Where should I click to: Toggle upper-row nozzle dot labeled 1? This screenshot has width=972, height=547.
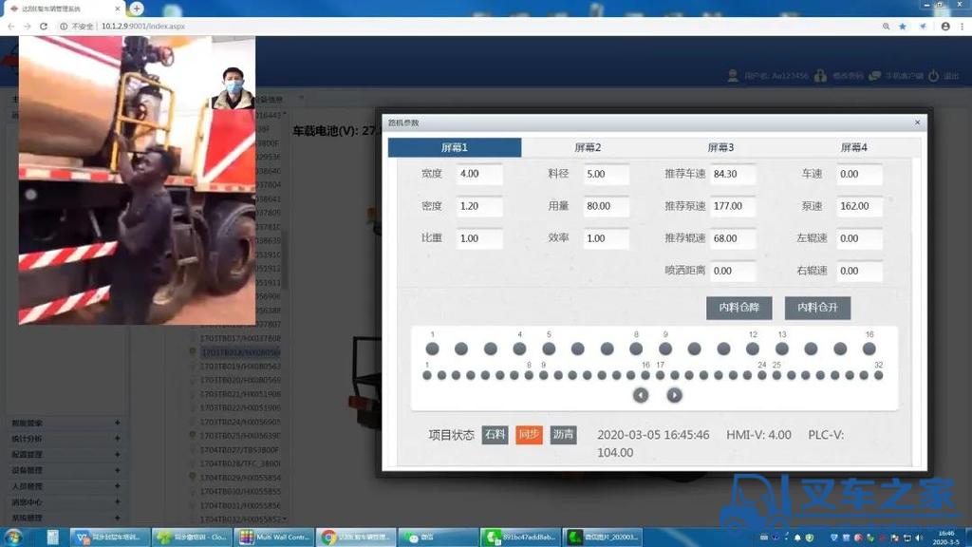pyautogui.click(x=433, y=349)
